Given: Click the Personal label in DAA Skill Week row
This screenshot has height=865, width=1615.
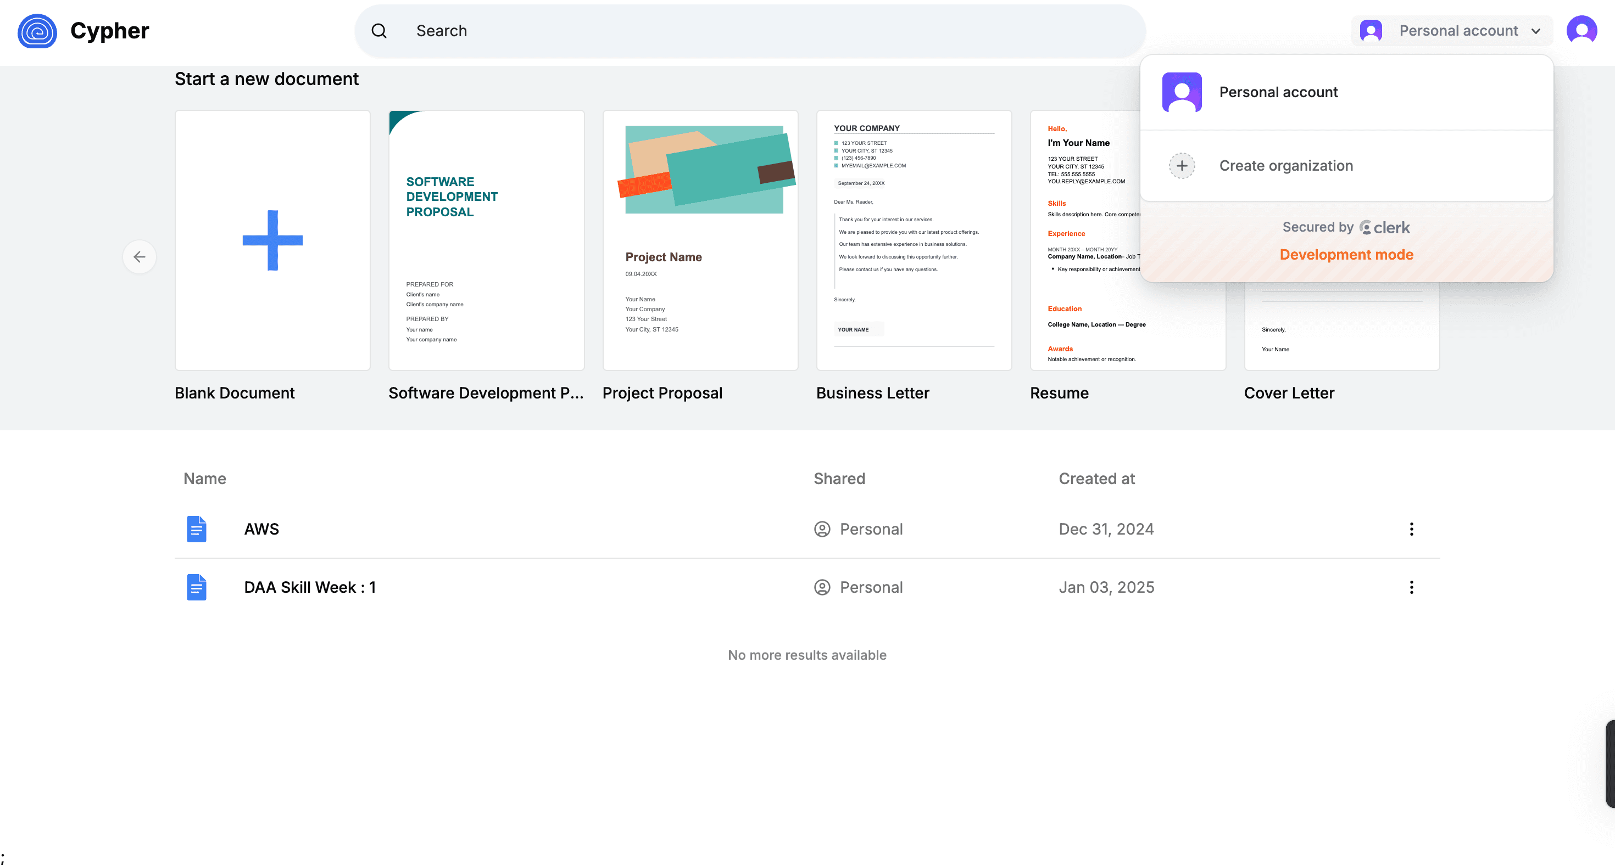Looking at the screenshot, I should [x=871, y=587].
